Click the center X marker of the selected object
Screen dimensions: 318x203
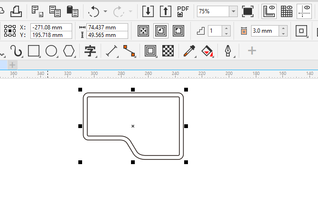click(x=133, y=126)
